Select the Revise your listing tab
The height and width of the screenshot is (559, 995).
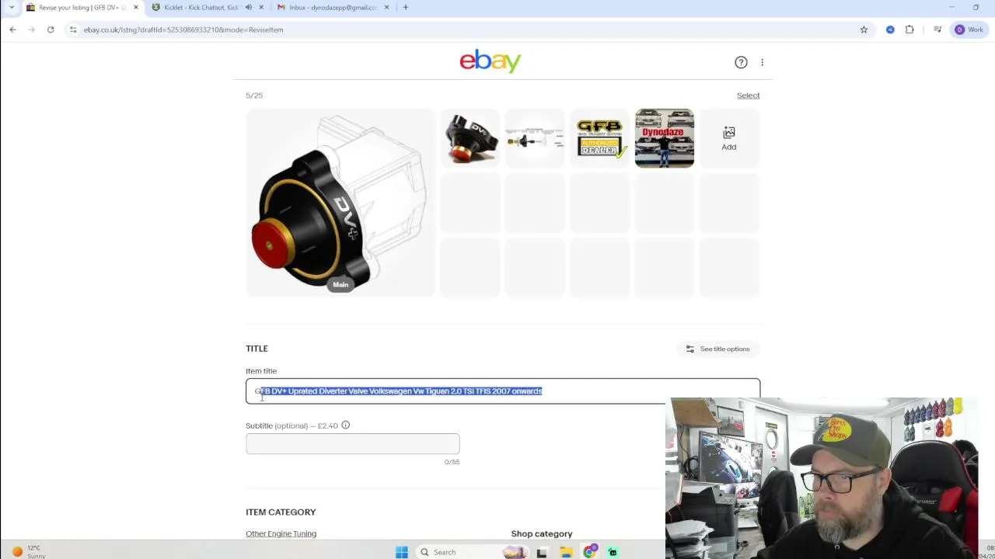click(82, 7)
